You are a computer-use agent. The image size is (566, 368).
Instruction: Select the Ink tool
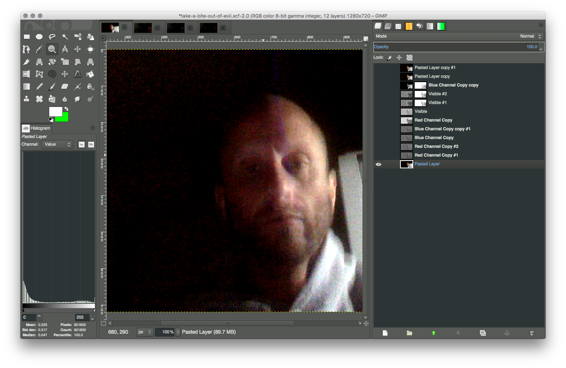(90, 87)
